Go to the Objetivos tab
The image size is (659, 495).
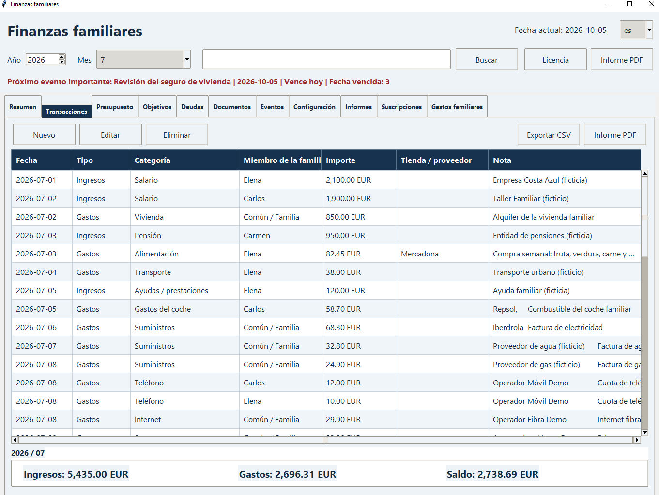(x=157, y=107)
